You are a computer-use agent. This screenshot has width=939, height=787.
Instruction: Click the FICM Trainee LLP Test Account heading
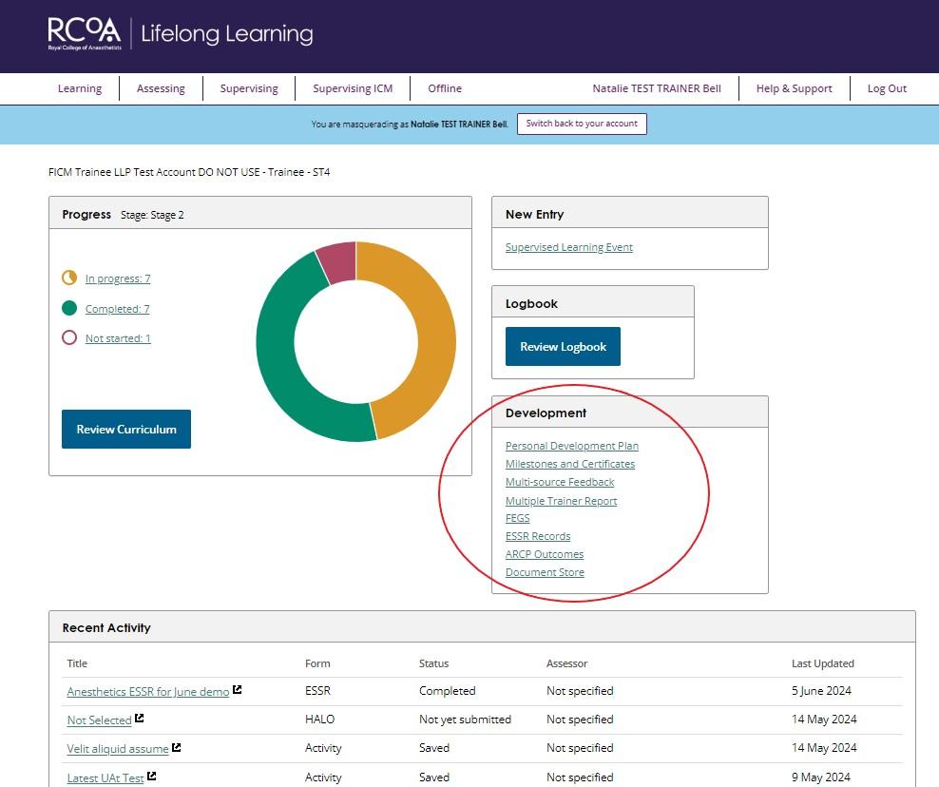click(x=189, y=172)
